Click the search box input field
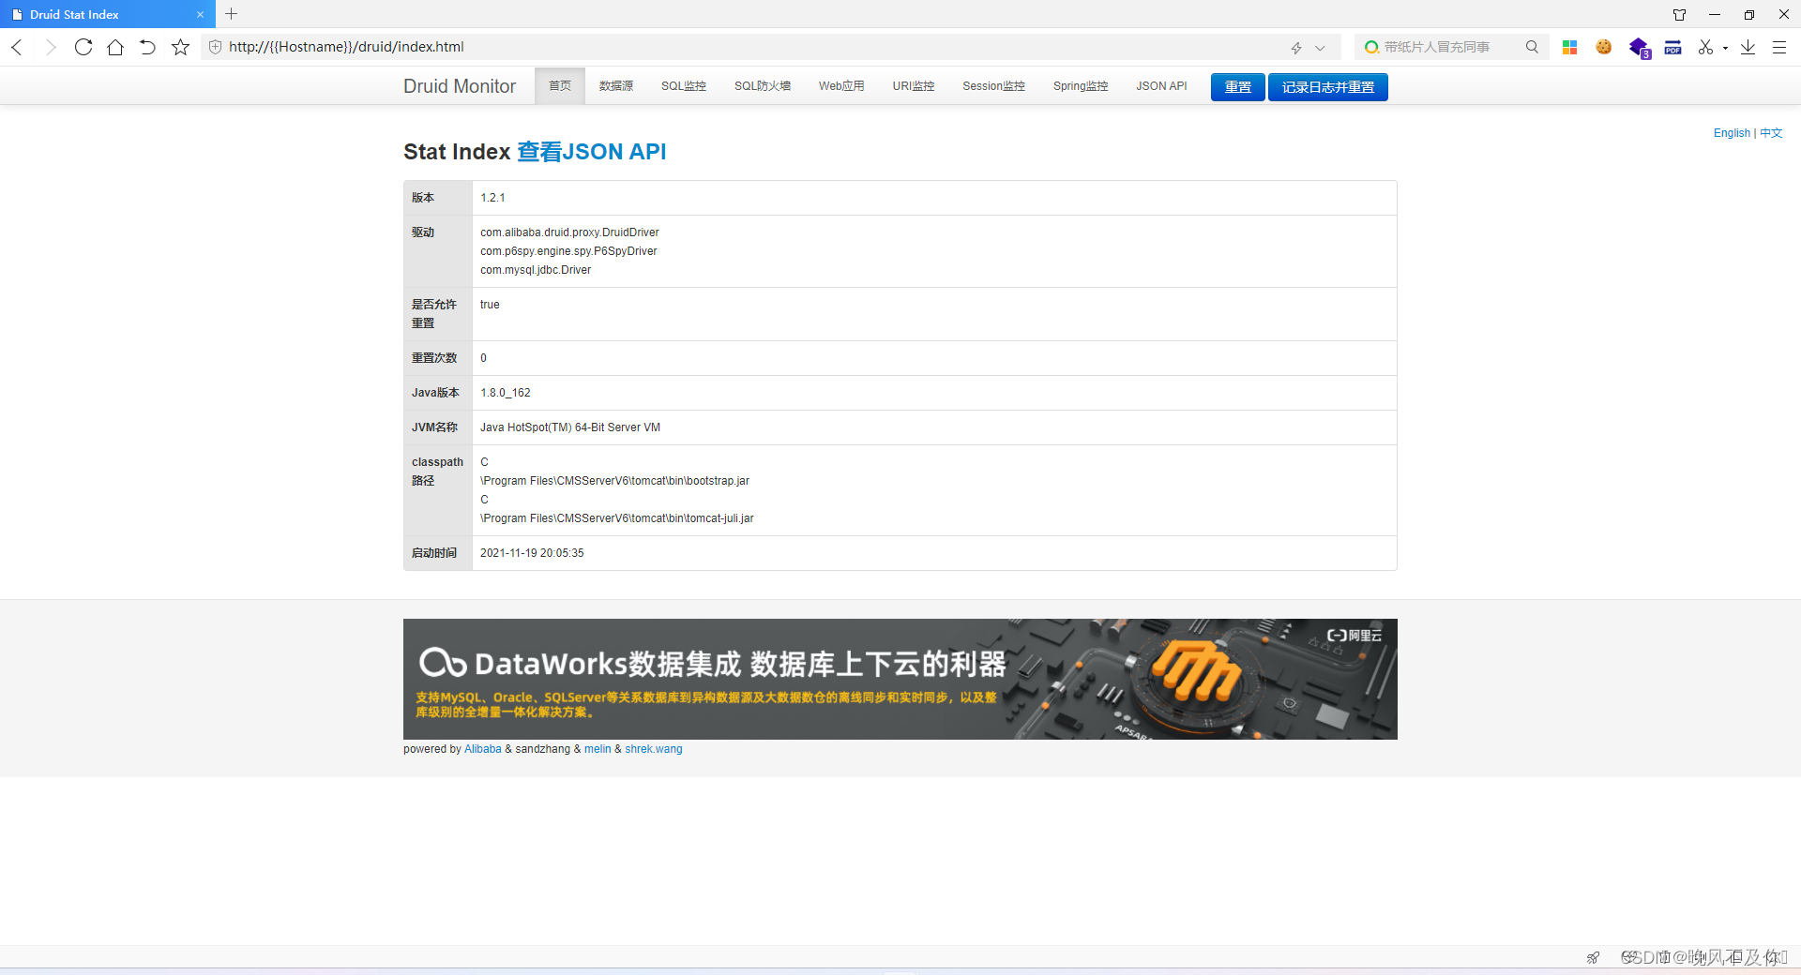The width and height of the screenshot is (1801, 975). 1449,47
